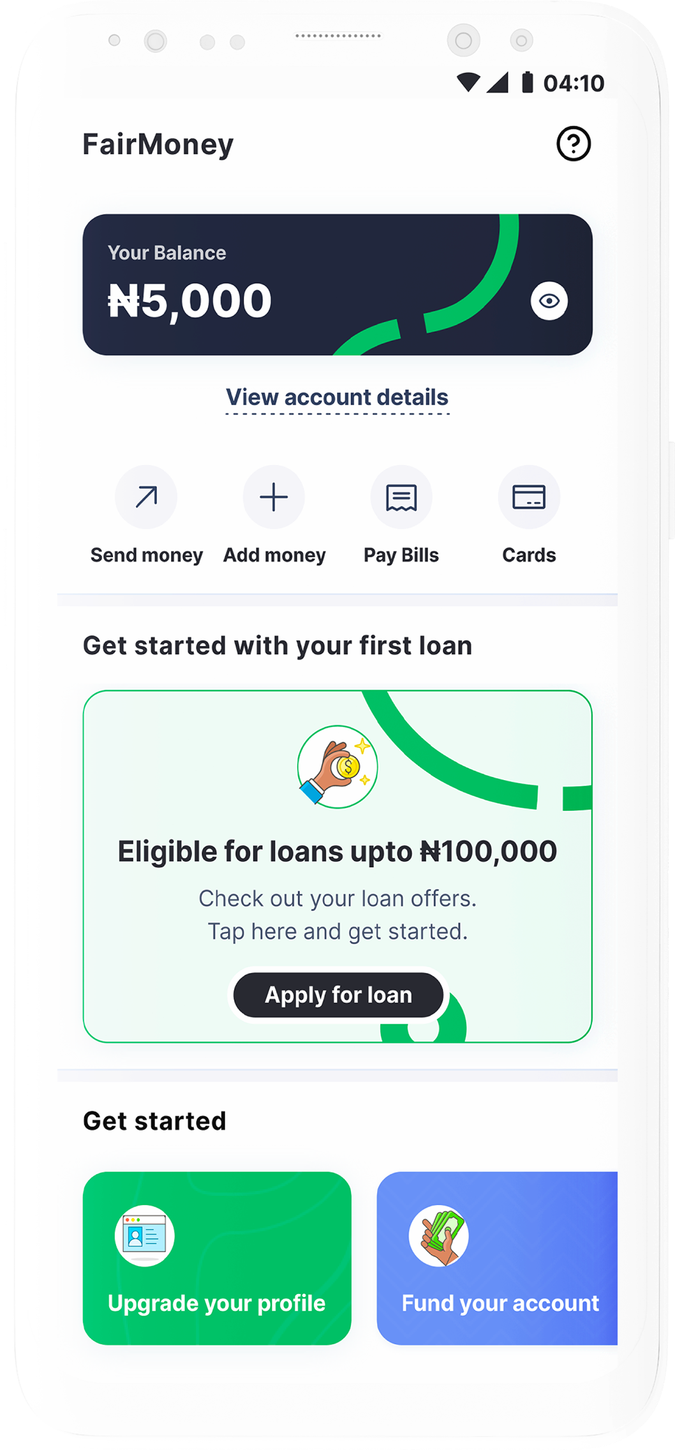This screenshot has width=675, height=1451.
Task: Tap the coin-in-hand loan illustration
Action: point(337,767)
